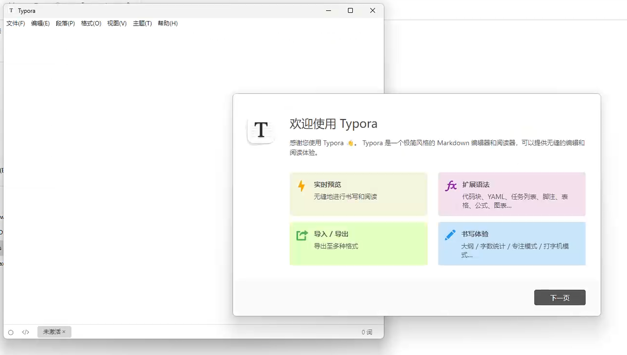Click the lightning icon on the 实时预览 card
Screen dimensions: 627x355
click(x=302, y=186)
